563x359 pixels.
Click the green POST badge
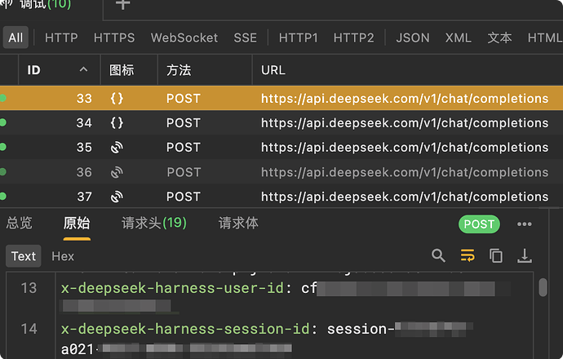(x=479, y=224)
